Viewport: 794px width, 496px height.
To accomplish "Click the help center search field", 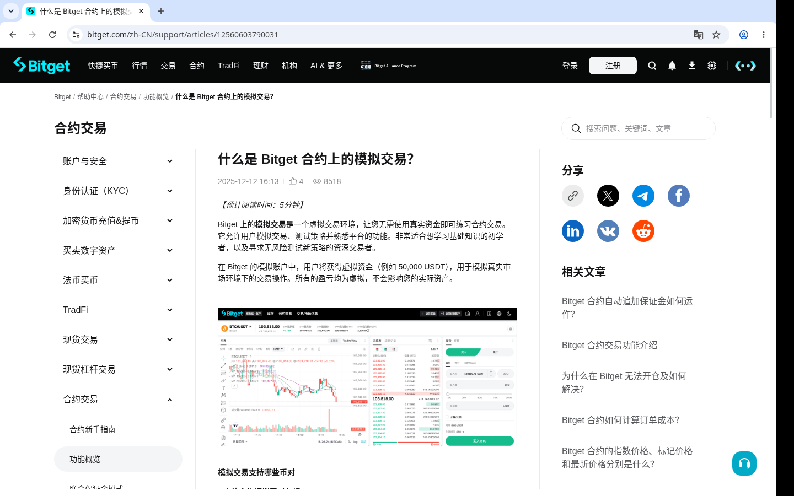I will (639, 128).
